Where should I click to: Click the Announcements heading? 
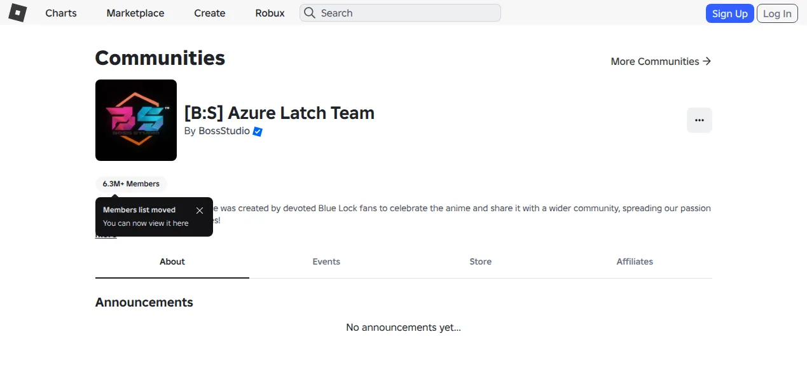click(x=144, y=302)
